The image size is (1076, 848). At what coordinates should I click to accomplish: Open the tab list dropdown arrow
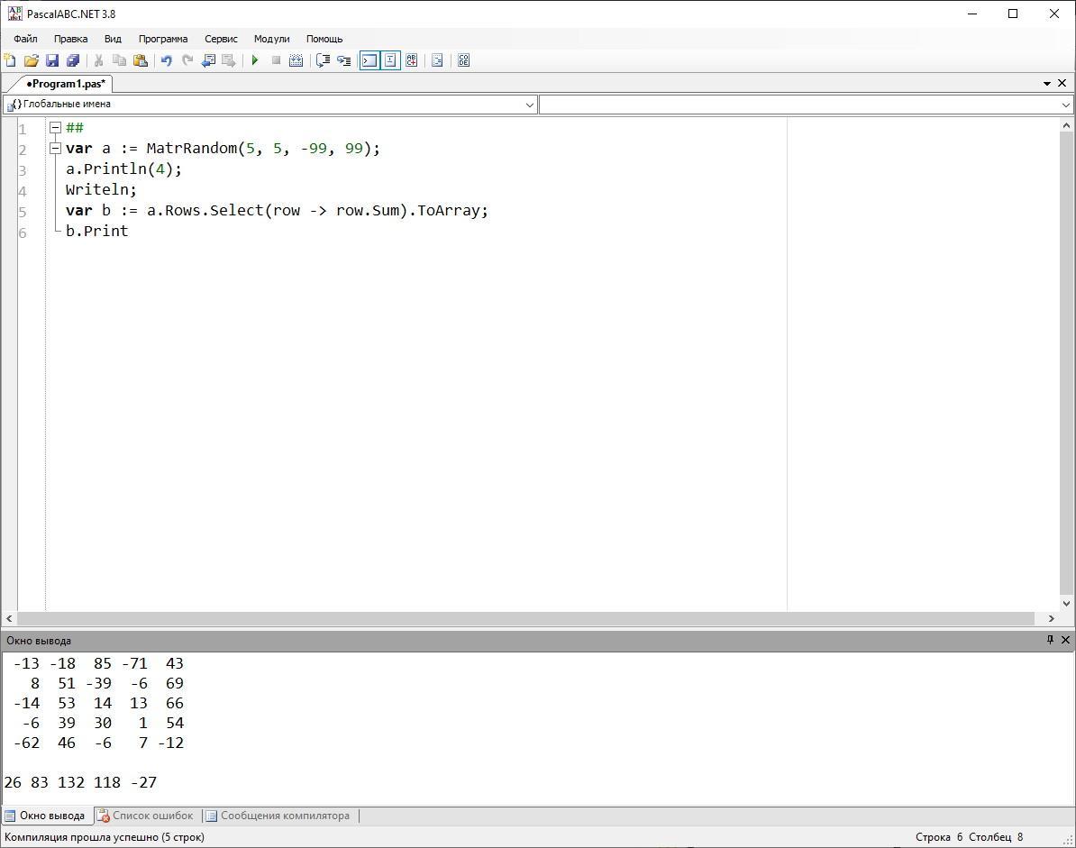(x=1047, y=84)
